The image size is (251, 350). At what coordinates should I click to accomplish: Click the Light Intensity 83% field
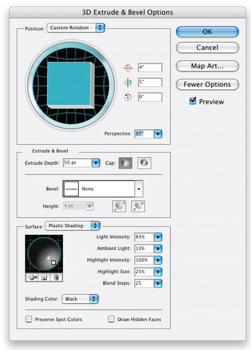144,237
